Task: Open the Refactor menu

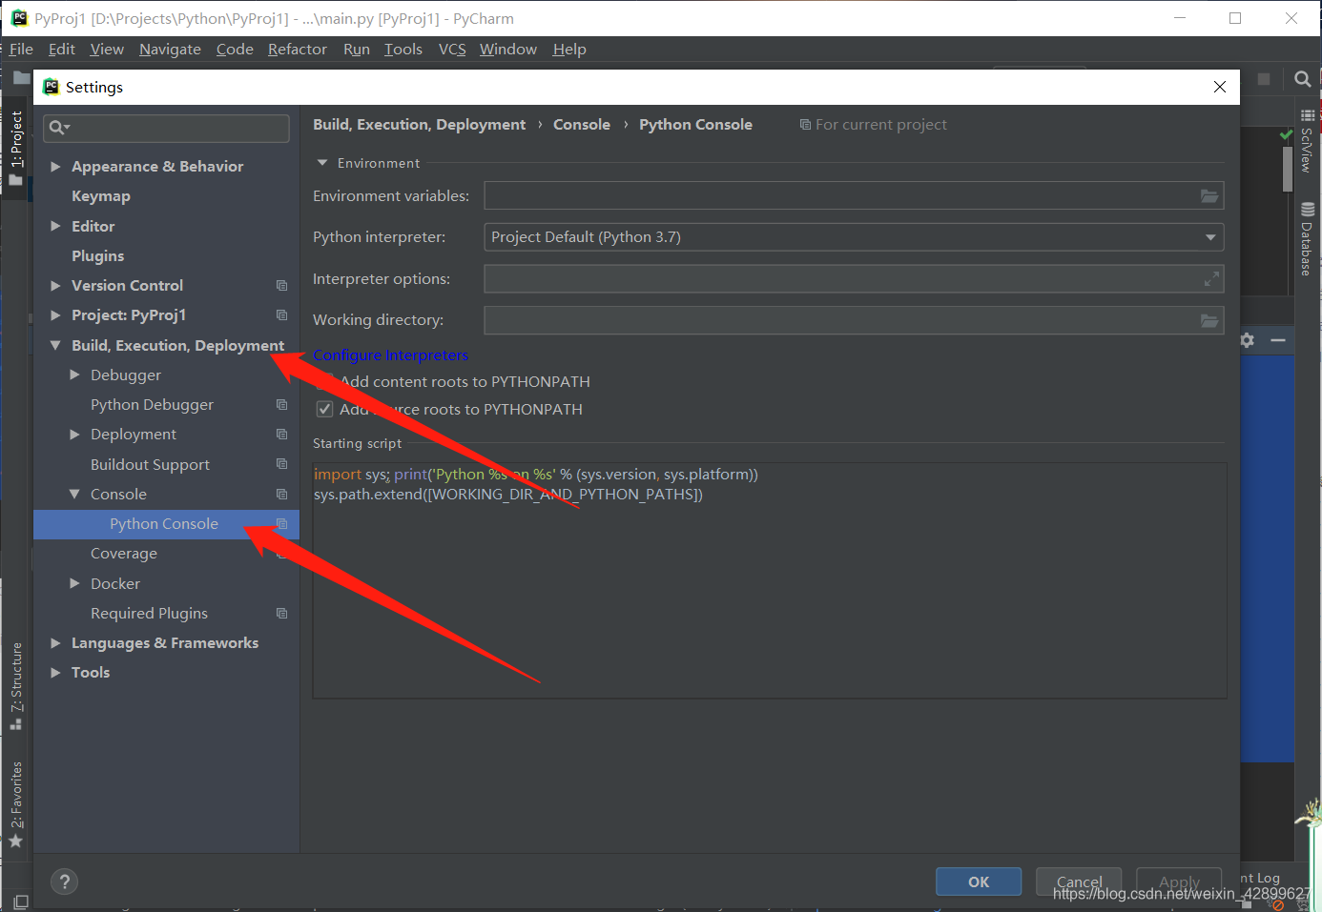Action: (298, 50)
